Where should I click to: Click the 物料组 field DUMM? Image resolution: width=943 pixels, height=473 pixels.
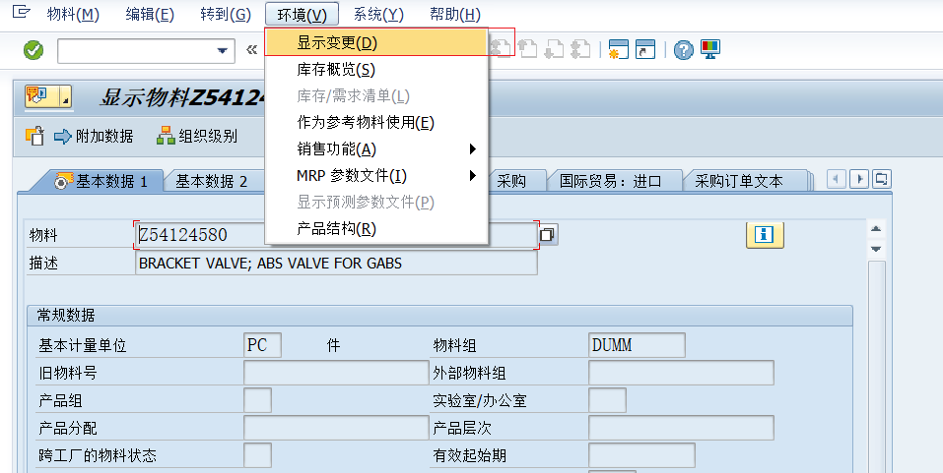pyautogui.click(x=637, y=345)
